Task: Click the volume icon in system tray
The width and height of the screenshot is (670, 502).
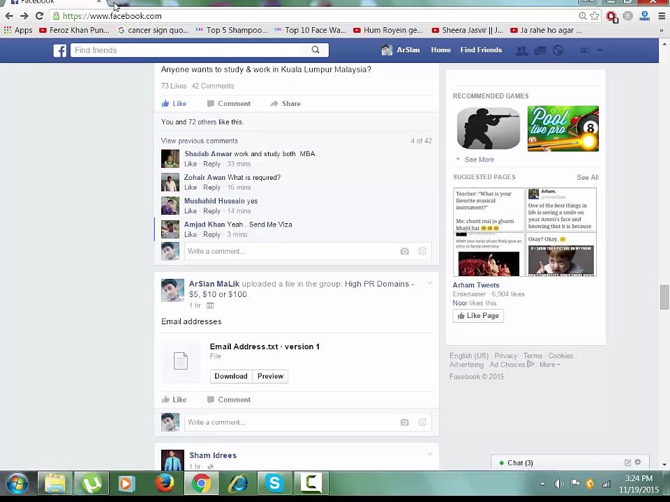Action: (558, 484)
